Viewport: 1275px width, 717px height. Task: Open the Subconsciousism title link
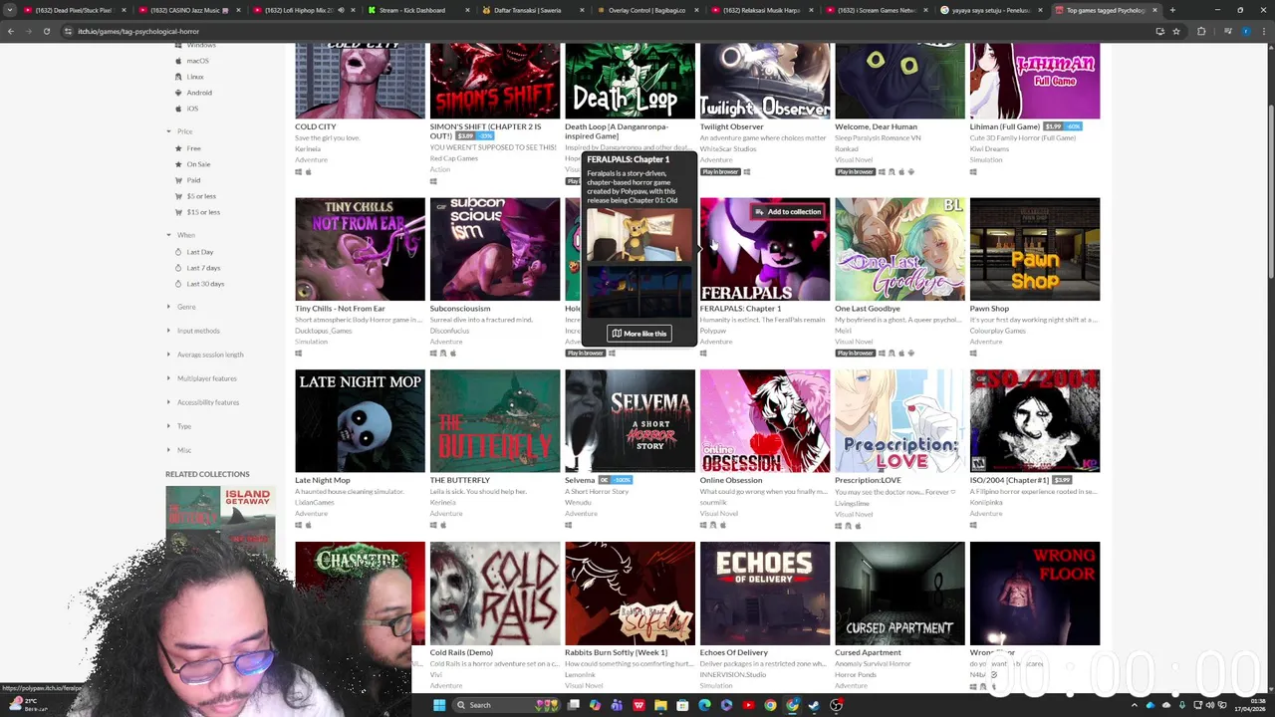460,309
